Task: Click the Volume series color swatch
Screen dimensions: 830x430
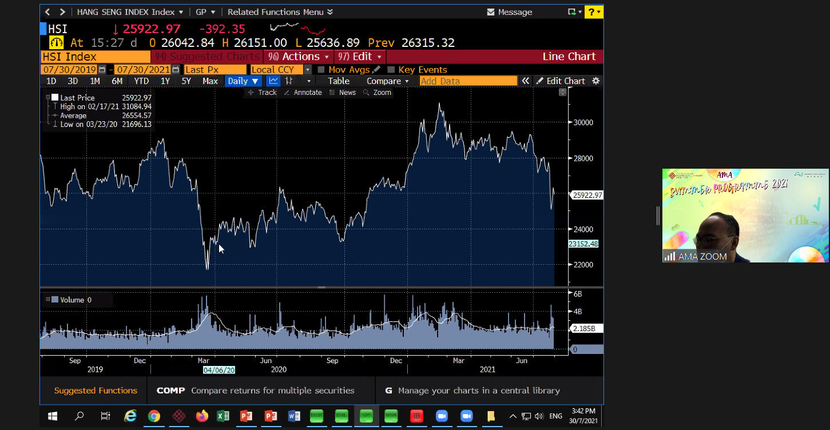Action: [x=55, y=299]
